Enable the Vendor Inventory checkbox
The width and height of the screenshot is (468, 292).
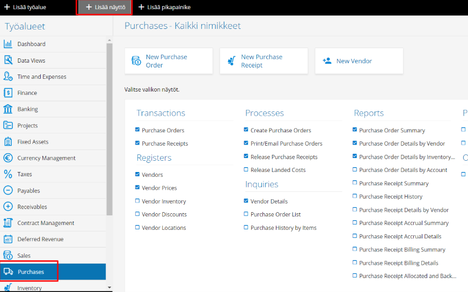(x=137, y=201)
